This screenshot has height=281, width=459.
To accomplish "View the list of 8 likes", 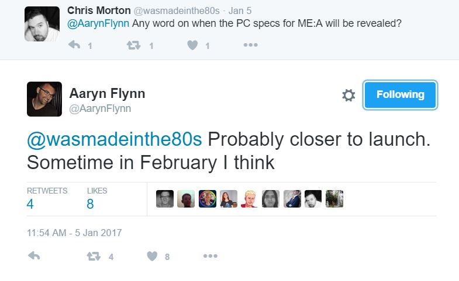I will [x=90, y=204].
